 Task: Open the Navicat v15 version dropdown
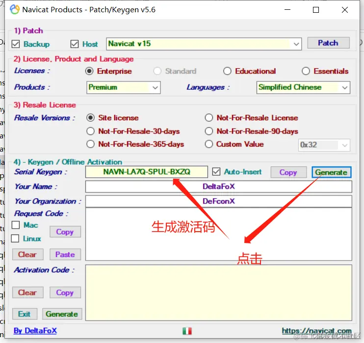pos(204,44)
